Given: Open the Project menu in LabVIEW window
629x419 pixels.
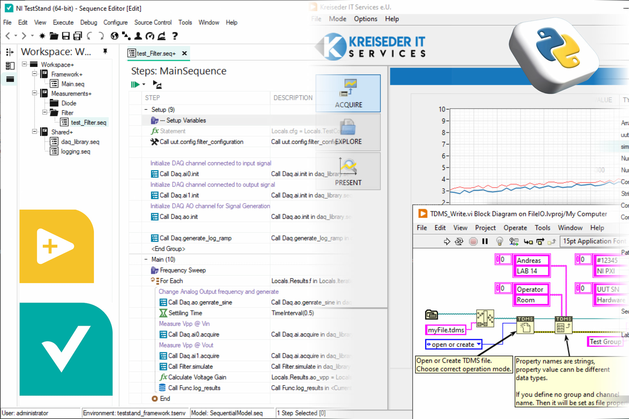Looking at the screenshot, I should 485,228.
